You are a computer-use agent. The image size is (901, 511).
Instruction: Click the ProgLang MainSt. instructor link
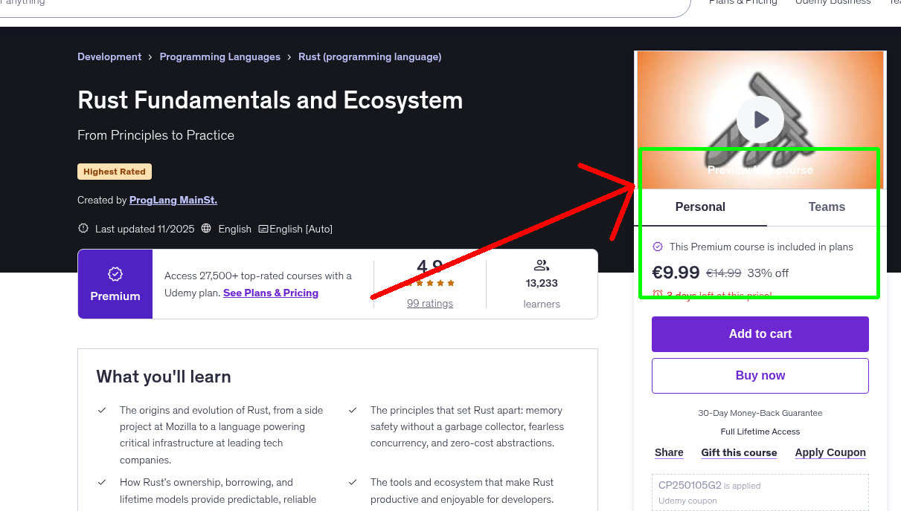pos(173,200)
